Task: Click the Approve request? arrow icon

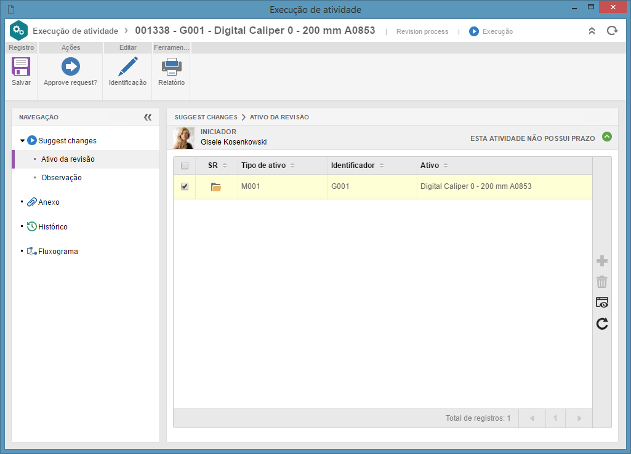Action: pos(70,67)
